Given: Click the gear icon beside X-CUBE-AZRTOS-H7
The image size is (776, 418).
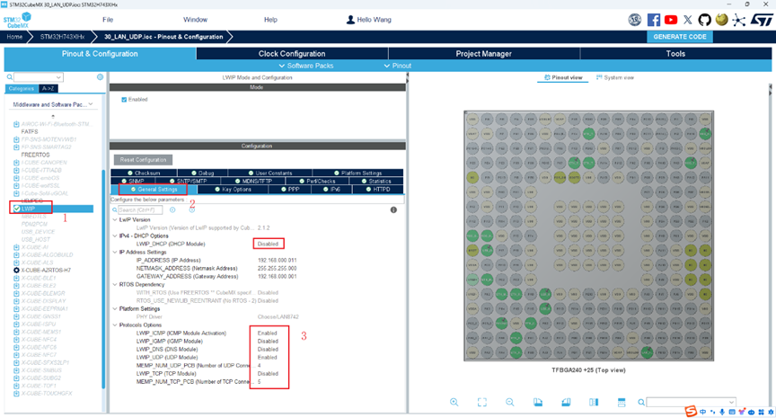Looking at the screenshot, I should point(16,271).
